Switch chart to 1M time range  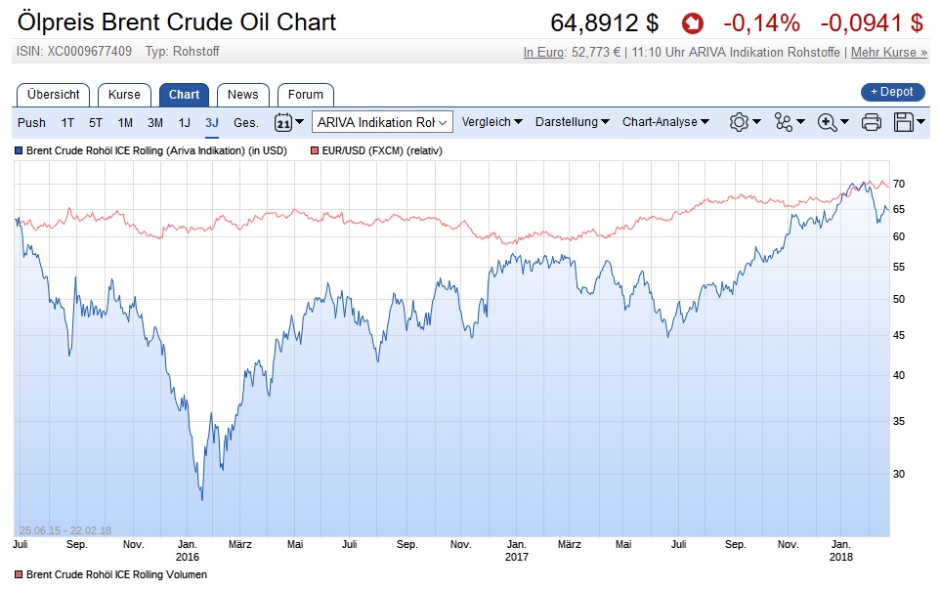(125, 122)
